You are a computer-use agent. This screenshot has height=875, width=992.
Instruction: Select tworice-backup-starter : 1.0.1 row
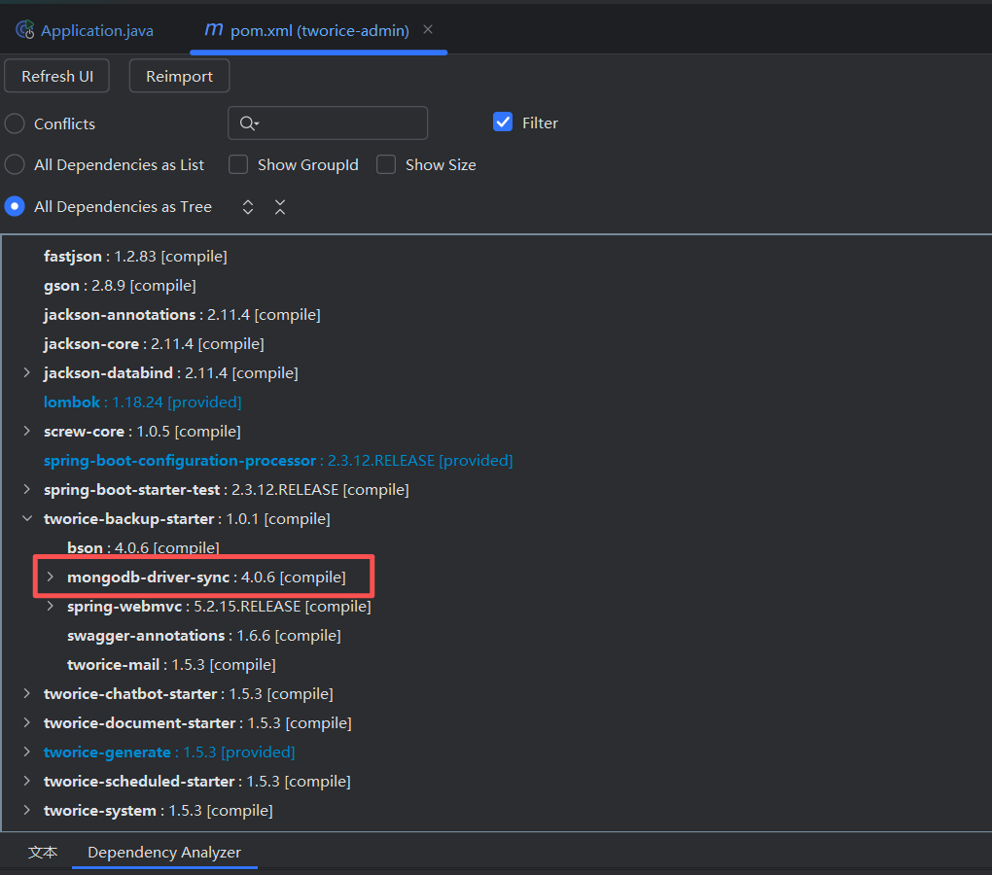[187, 518]
